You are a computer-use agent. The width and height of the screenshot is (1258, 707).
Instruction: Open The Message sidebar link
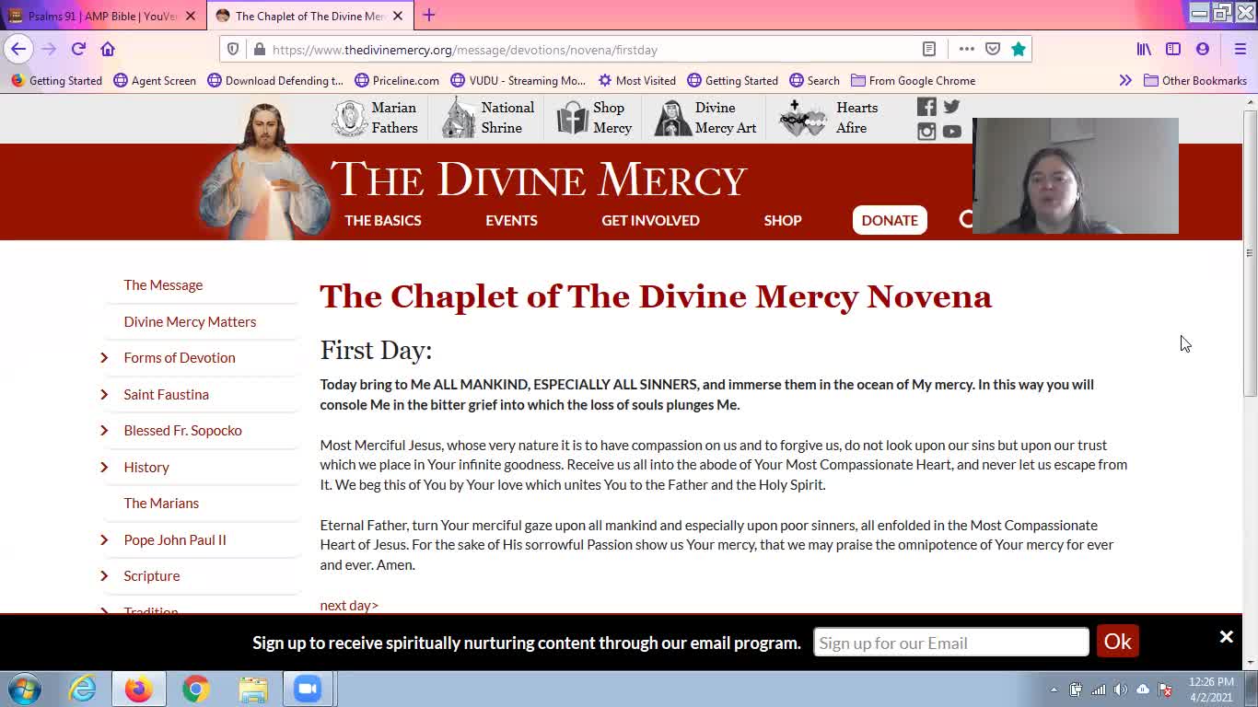click(x=163, y=285)
